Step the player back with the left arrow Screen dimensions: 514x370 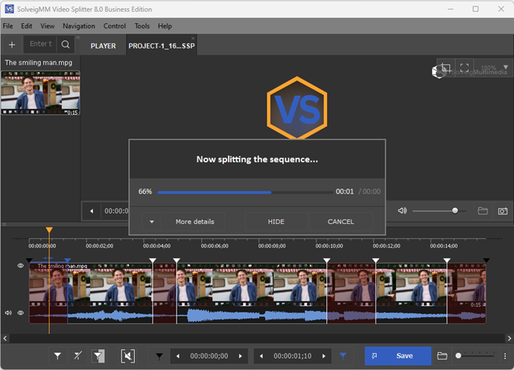(x=92, y=211)
